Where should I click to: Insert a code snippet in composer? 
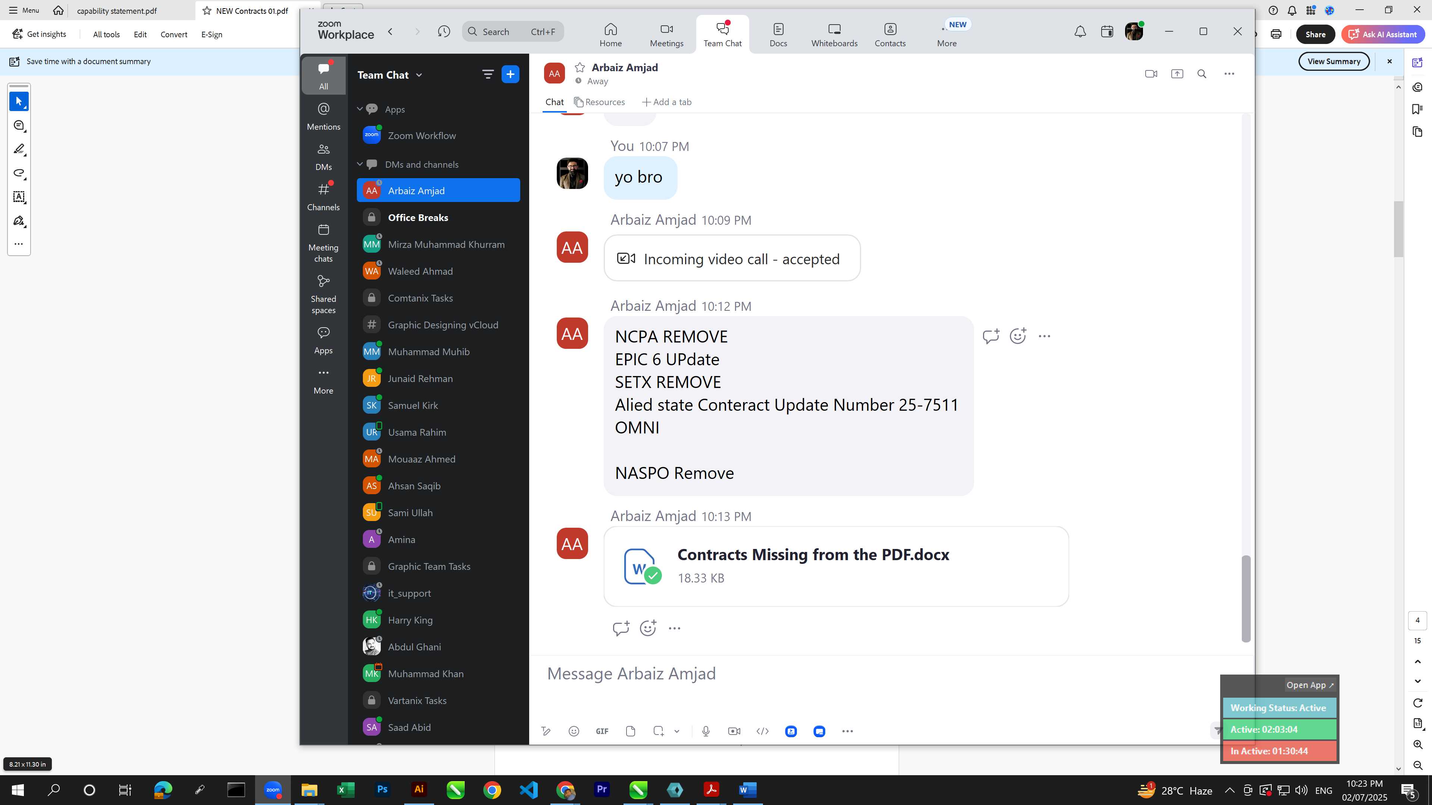(x=763, y=731)
